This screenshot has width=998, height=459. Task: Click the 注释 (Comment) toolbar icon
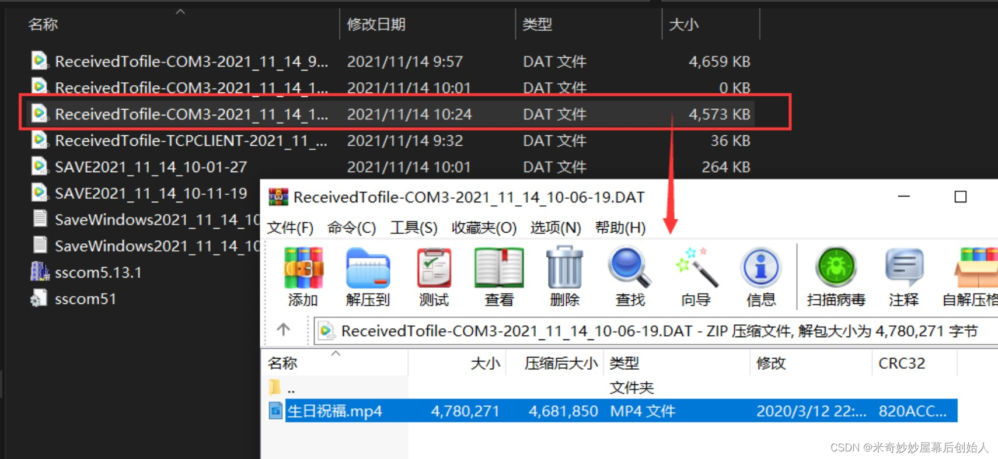point(903,268)
